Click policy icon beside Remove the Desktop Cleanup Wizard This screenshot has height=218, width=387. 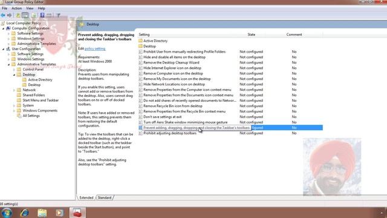coord(140,62)
